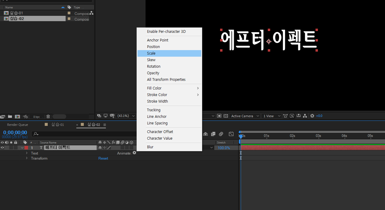The image size is (385, 210).
Task: Close the 실습-02 timeline tab
Action: click(77, 125)
